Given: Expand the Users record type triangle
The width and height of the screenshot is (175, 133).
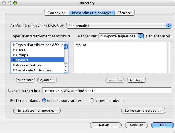Looking at the screenshot, I should 14,50.
